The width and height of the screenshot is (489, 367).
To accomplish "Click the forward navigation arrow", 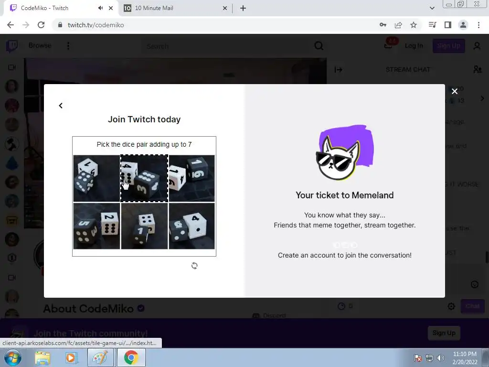I will tap(26, 25).
